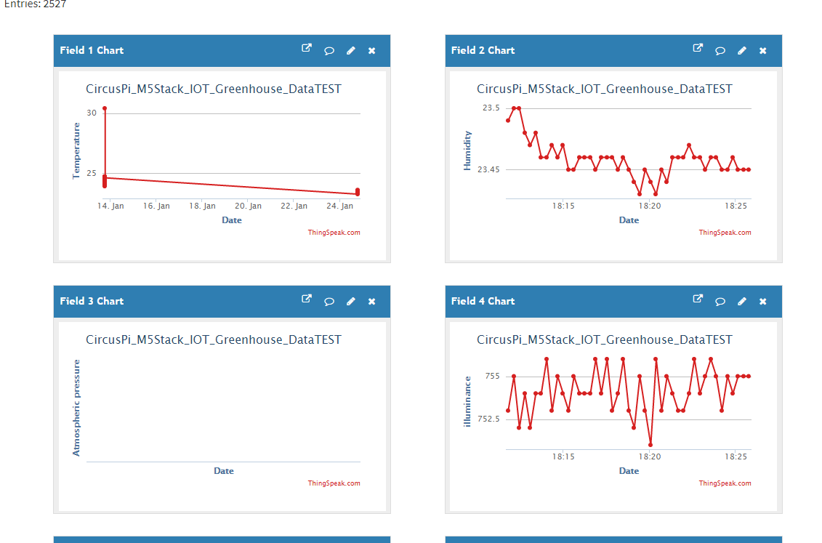The height and width of the screenshot is (543, 822).
Task: Click comment icon on Field 3 Chart
Action: point(329,302)
